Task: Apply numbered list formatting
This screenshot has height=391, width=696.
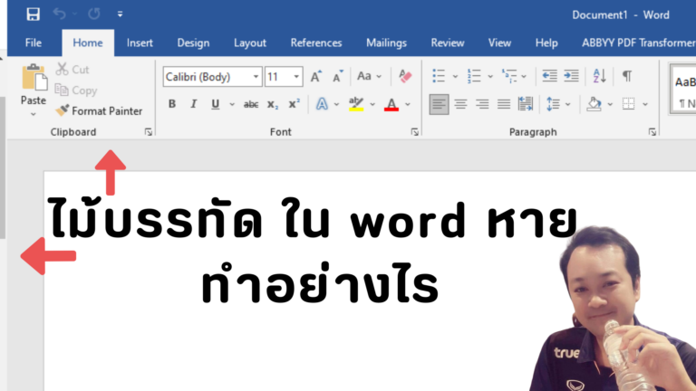Action: pyautogui.click(x=474, y=76)
